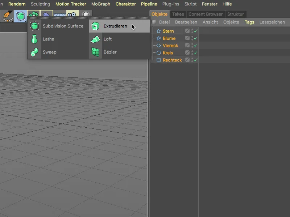Open the Charakter menu
The height and width of the screenshot is (217, 290).
click(125, 4)
